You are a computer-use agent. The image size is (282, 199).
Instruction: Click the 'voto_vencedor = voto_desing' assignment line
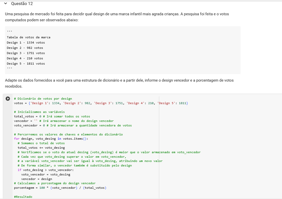click(x=46, y=174)
